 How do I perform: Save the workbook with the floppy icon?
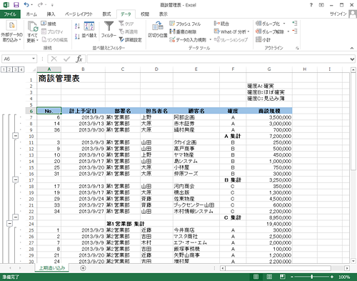[x=16, y=5]
